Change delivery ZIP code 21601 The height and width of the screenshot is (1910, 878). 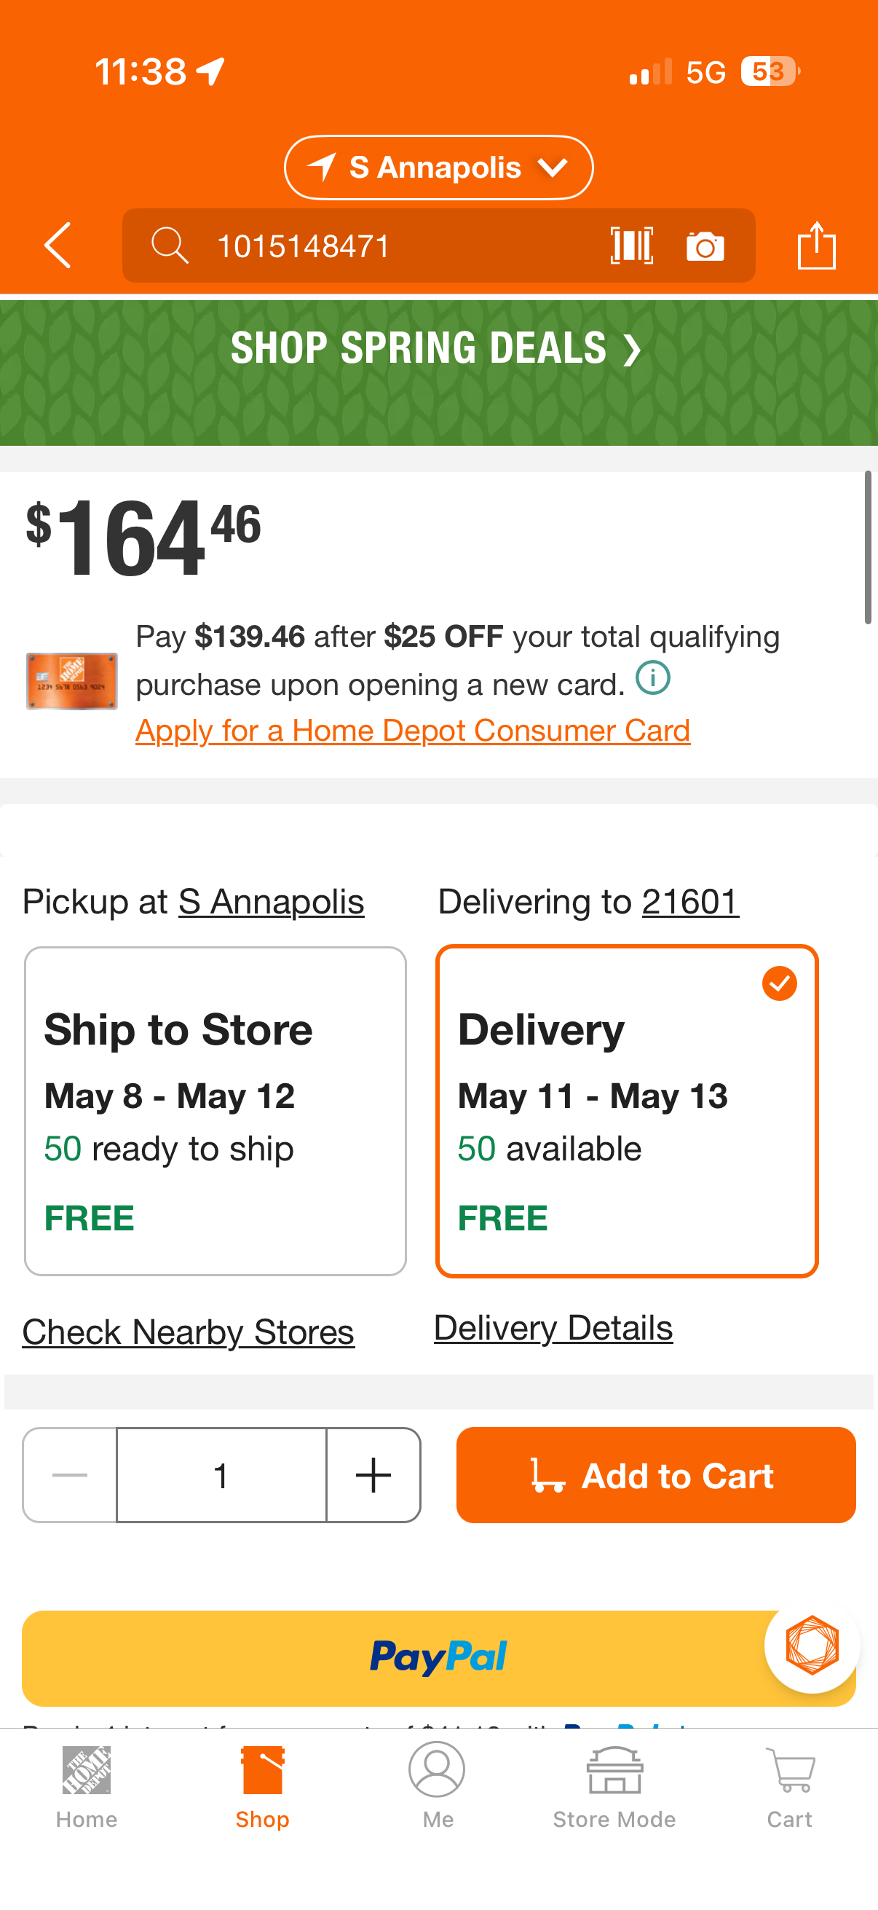click(x=689, y=902)
